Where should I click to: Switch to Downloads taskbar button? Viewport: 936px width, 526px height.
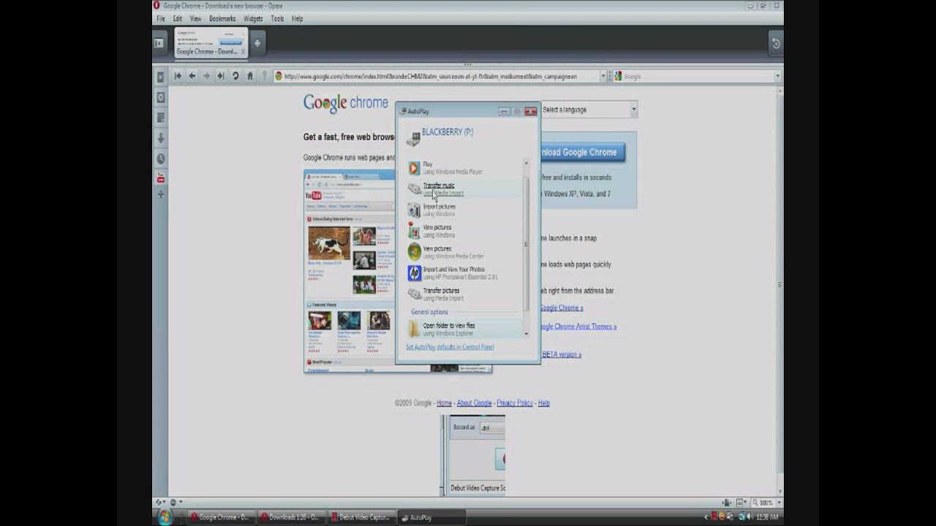pyautogui.click(x=291, y=517)
